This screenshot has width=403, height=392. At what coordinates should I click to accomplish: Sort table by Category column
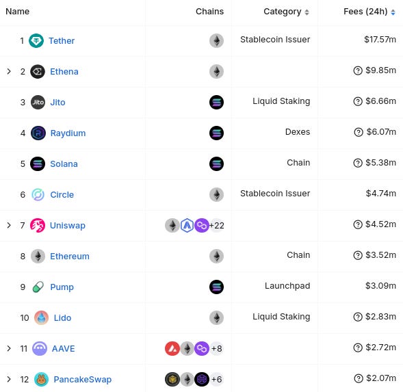click(286, 12)
